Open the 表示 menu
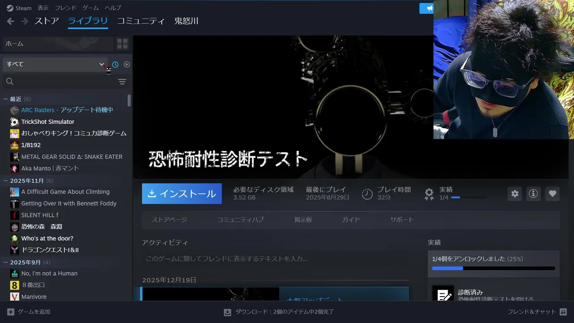This screenshot has width=574, height=323. click(x=43, y=8)
